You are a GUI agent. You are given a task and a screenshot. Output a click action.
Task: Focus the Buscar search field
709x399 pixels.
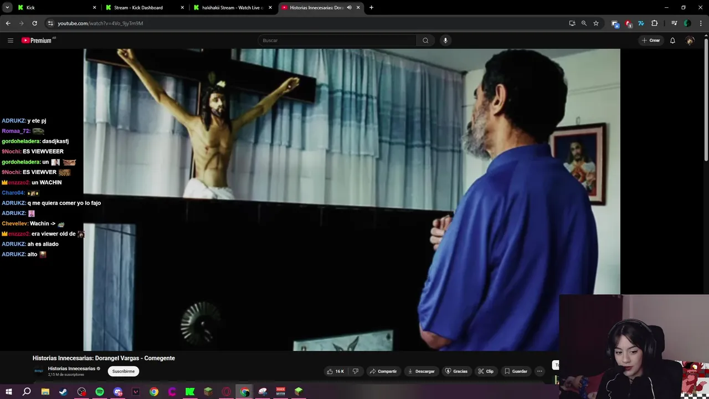click(337, 40)
